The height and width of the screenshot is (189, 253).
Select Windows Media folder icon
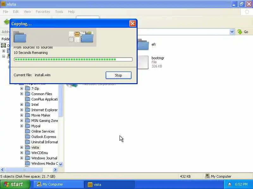[28, 163]
